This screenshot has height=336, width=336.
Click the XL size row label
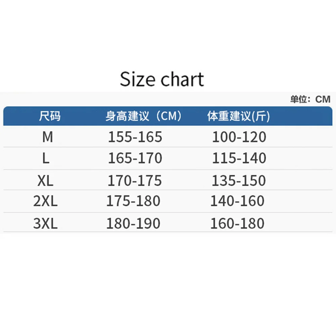tap(45, 181)
